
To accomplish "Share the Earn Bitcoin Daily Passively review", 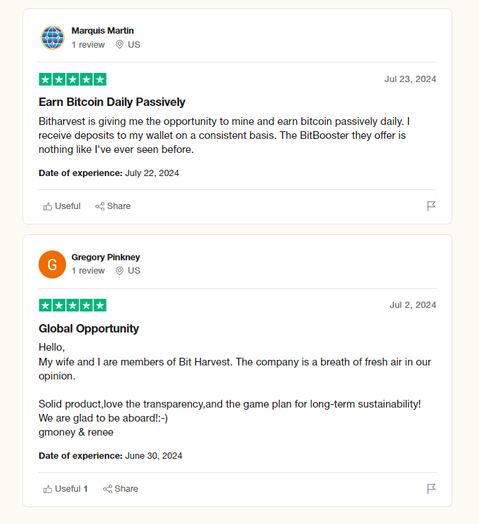I will (112, 206).
